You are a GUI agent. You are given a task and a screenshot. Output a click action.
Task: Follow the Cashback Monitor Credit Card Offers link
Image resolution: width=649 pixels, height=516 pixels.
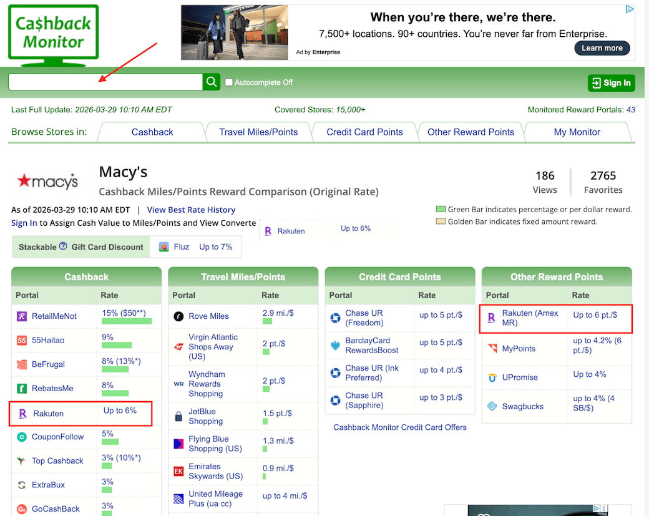point(400,427)
